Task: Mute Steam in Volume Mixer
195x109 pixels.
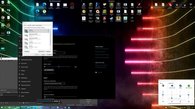Action: click(x=180, y=101)
